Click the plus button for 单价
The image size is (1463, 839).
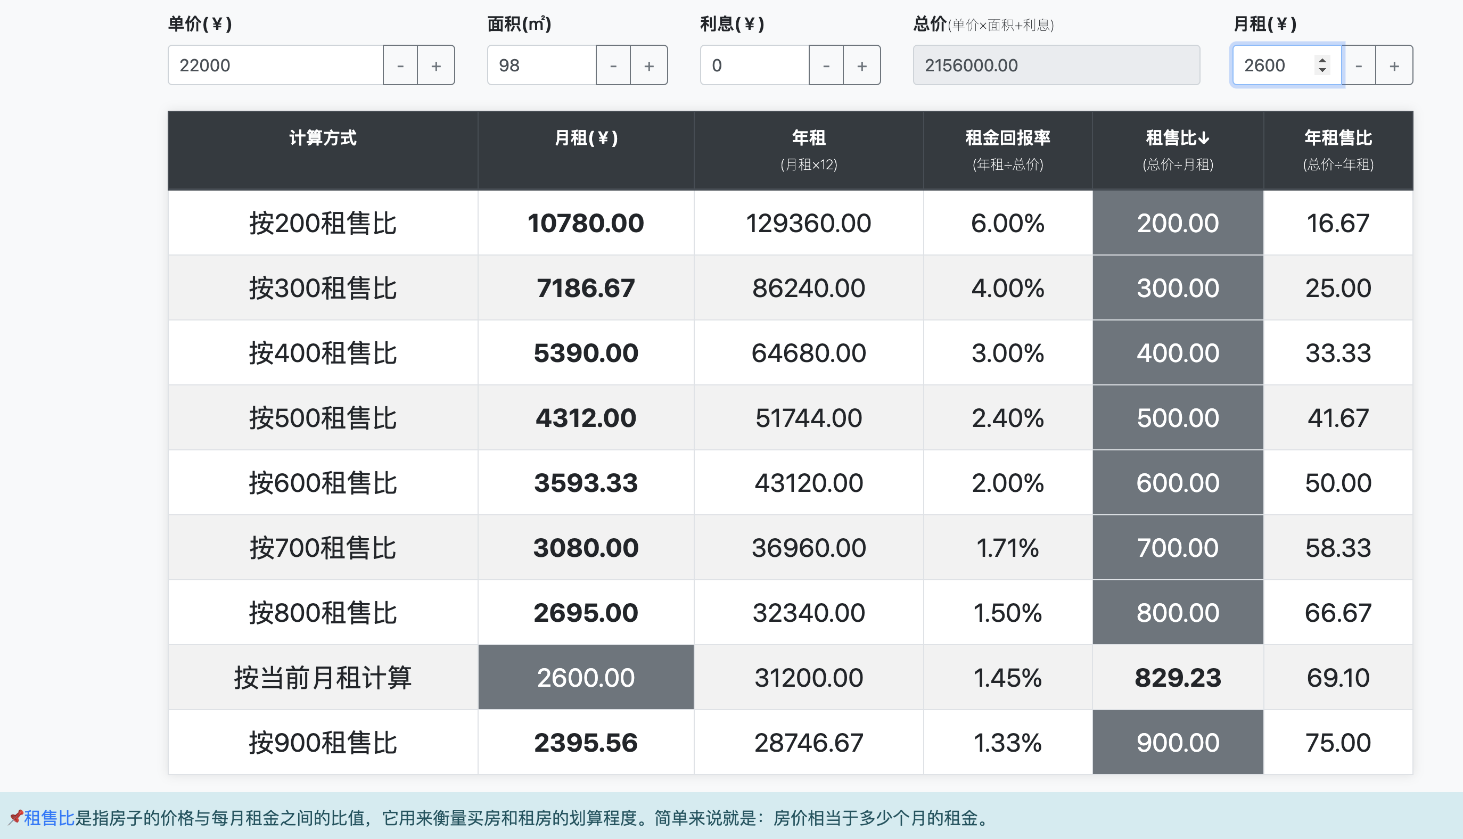436,65
